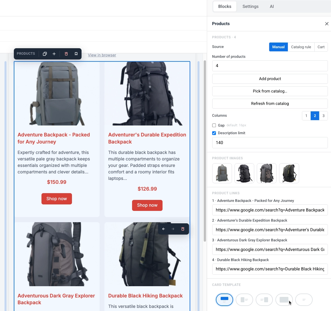Save Products block with bookmark icon

click(x=76, y=54)
